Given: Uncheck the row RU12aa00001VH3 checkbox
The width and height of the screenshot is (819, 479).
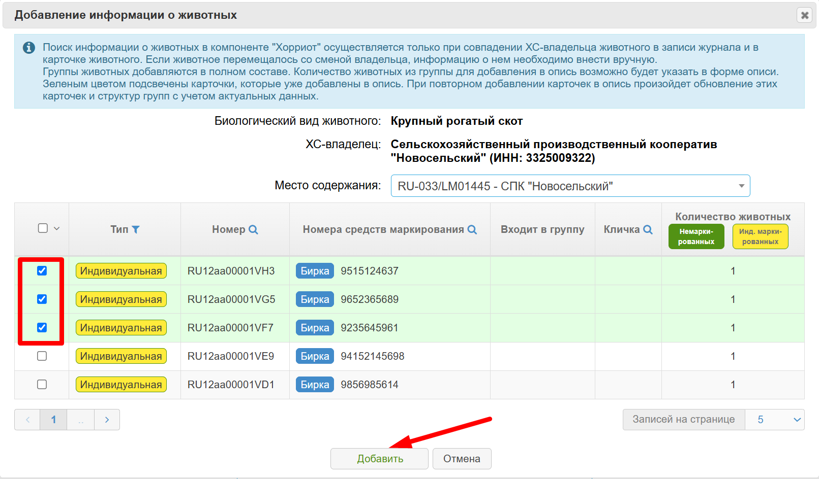Looking at the screenshot, I should tap(42, 271).
